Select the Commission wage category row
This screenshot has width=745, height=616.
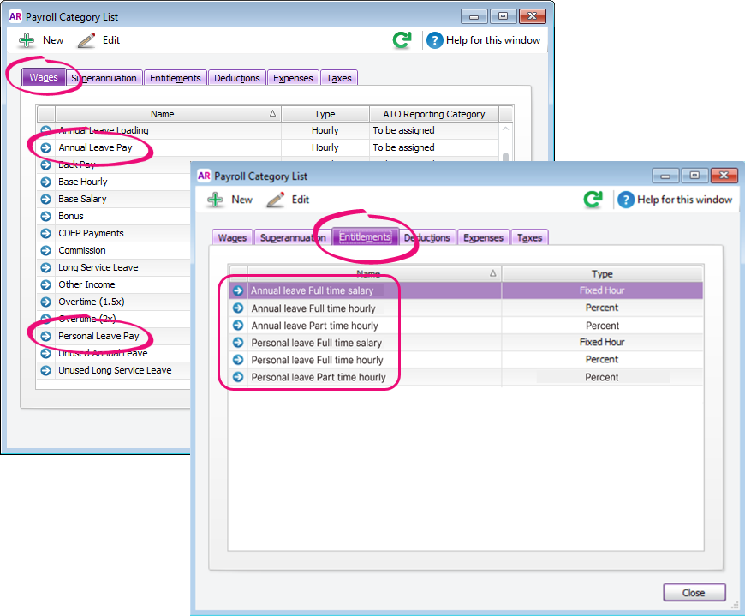[82, 250]
